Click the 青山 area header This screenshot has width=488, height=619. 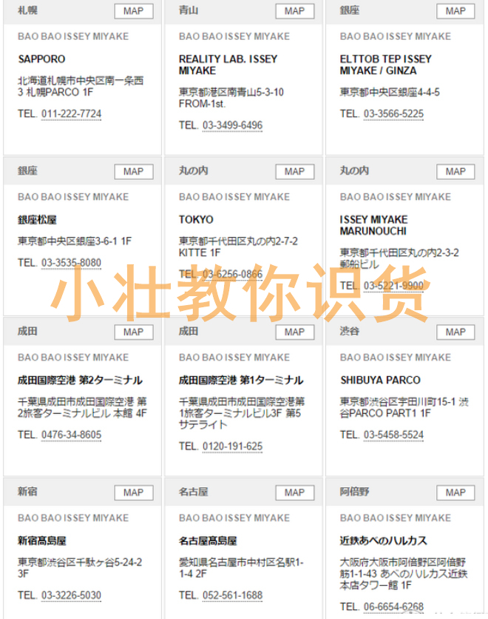[189, 10]
